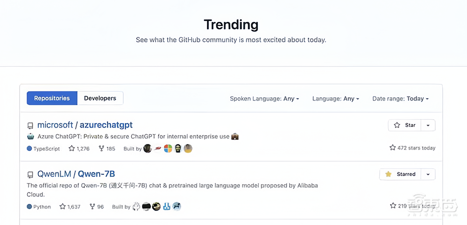Click the TypeScript language color dot
This screenshot has width=467, height=225.
29,149
